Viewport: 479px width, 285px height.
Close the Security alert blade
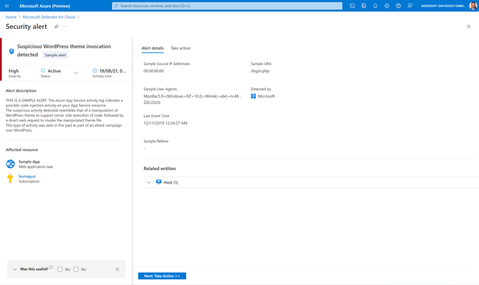tap(468, 26)
